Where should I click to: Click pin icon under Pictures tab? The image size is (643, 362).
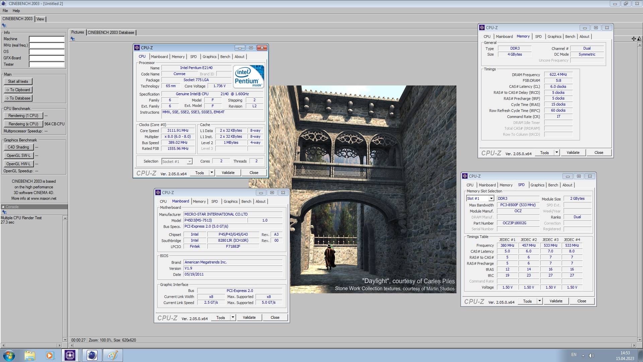click(x=73, y=39)
